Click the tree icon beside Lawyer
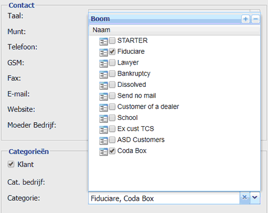 [x=103, y=63]
